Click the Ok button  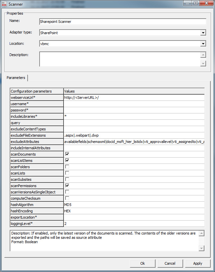click(143, 263)
